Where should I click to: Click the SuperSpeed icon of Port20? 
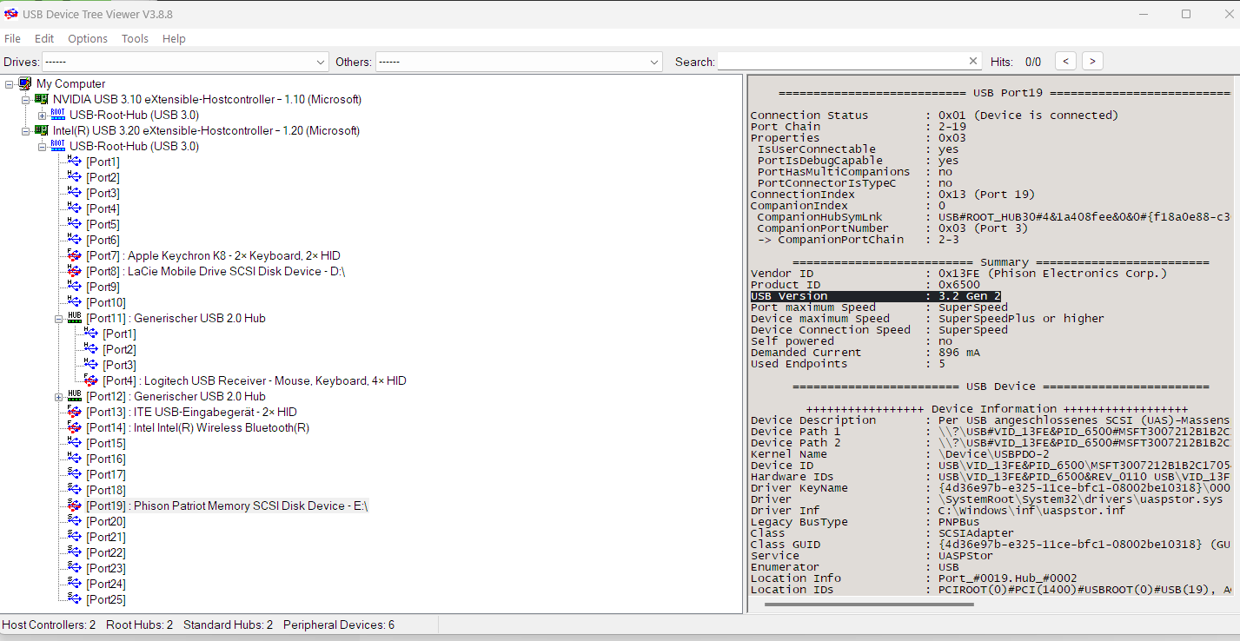(x=75, y=522)
